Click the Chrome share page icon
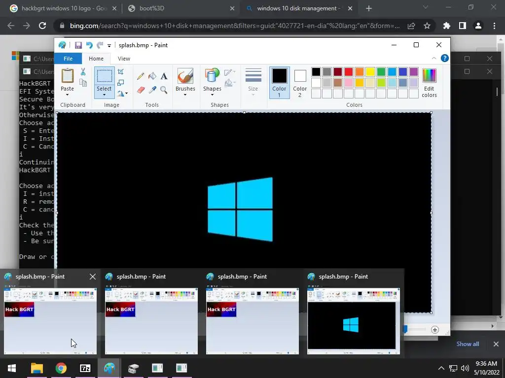The image size is (505, 378). pos(411,26)
